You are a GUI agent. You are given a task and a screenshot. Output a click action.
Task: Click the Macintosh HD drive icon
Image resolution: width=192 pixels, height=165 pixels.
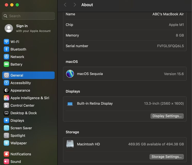(x=70, y=144)
